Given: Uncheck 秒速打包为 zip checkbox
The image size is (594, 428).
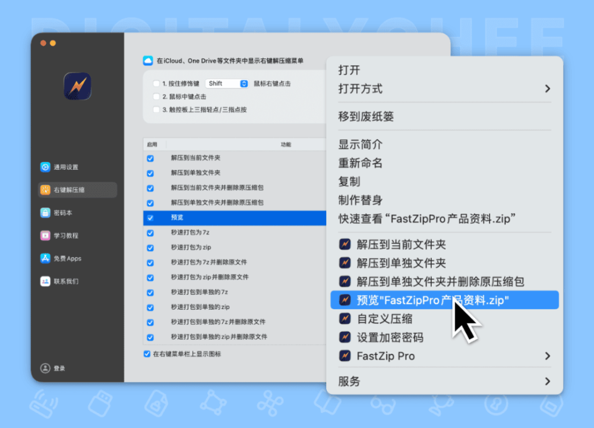Looking at the screenshot, I should (150, 248).
